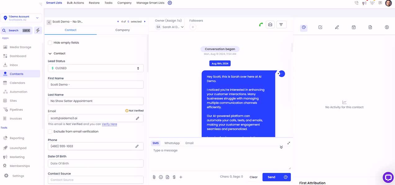The width and height of the screenshot is (395, 185).
Task: Click the conversation filter icon
Action: pos(281,24)
